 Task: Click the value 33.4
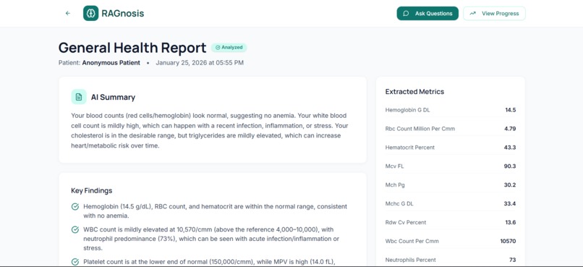coord(510,204)
